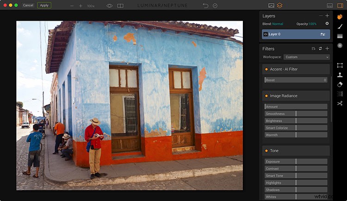Click the filters panel vertical scrollbar
The height and width of the screenshot is (201, 347).
click(331, 99)
